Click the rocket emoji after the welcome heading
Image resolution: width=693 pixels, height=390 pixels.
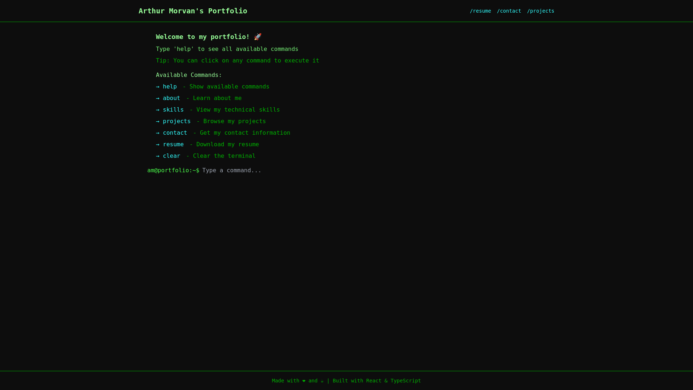[258, 37]
